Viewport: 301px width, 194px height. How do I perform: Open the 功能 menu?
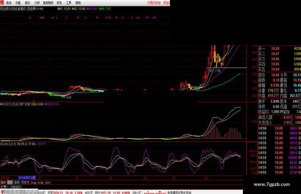pos(18,3)
